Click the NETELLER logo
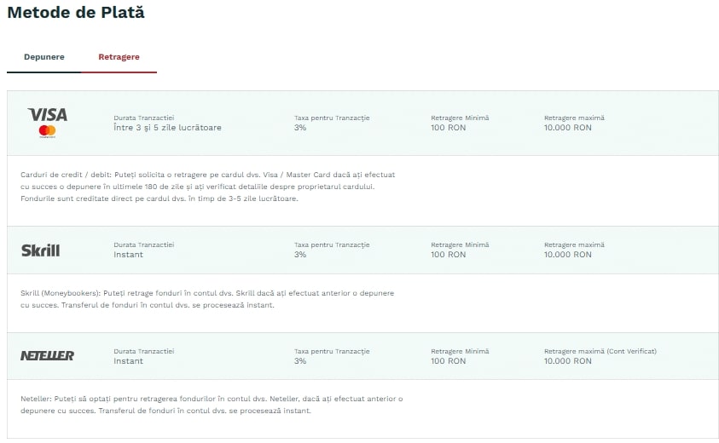Screen dimensions: 719x443 tap(47, 355)
